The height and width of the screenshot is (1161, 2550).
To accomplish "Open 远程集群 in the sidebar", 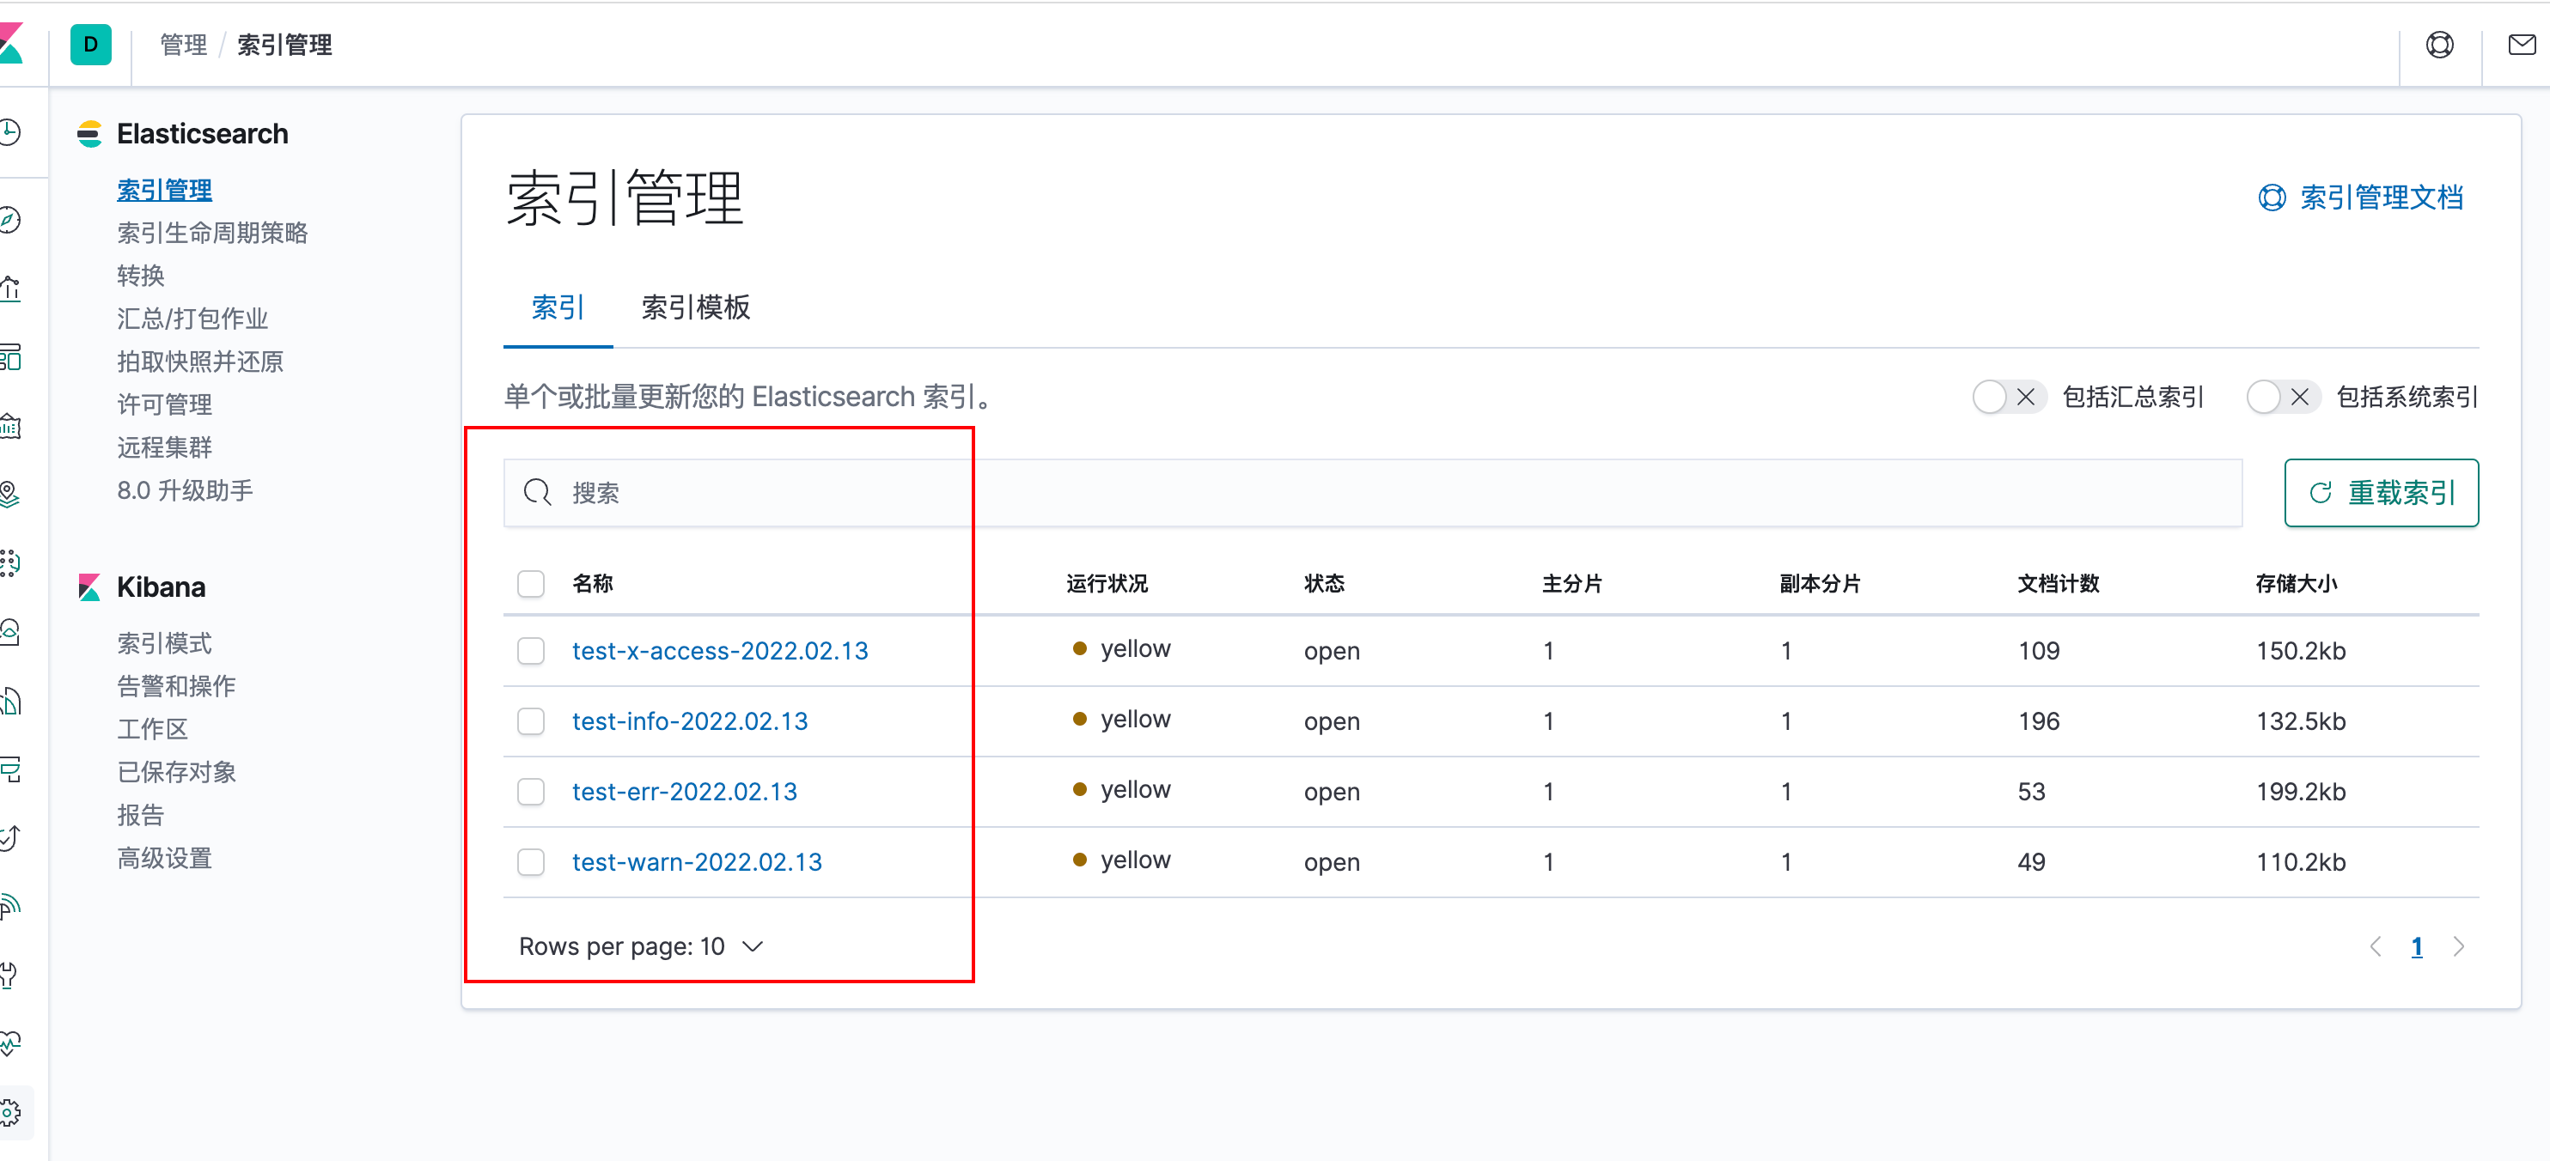I will pyautogui.click(x=164, y=447).
